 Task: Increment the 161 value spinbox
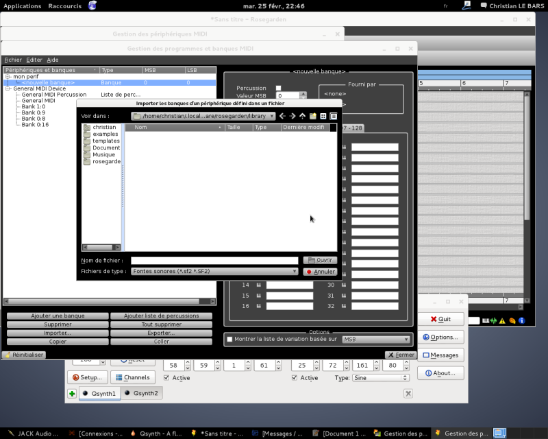click(x=376, y=363)
